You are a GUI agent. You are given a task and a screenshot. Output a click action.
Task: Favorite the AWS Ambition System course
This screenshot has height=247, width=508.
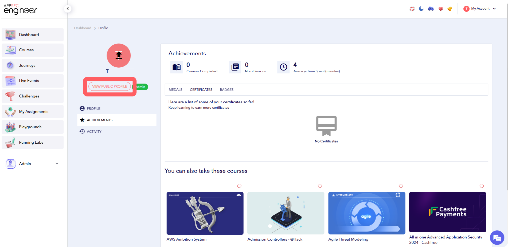[x=239, y=186]
